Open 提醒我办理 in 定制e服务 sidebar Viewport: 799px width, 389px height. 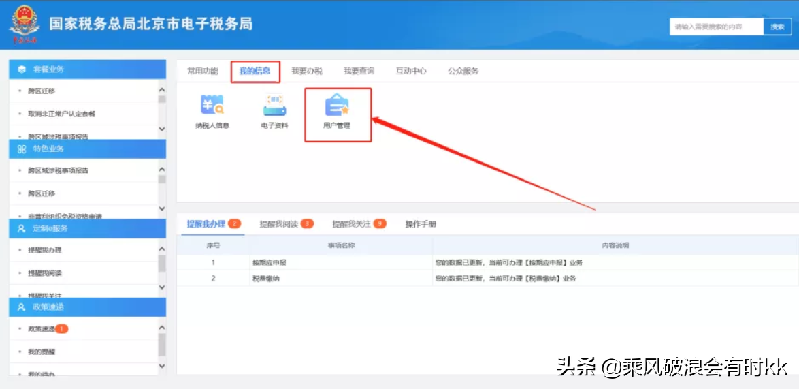pos(45,250)
